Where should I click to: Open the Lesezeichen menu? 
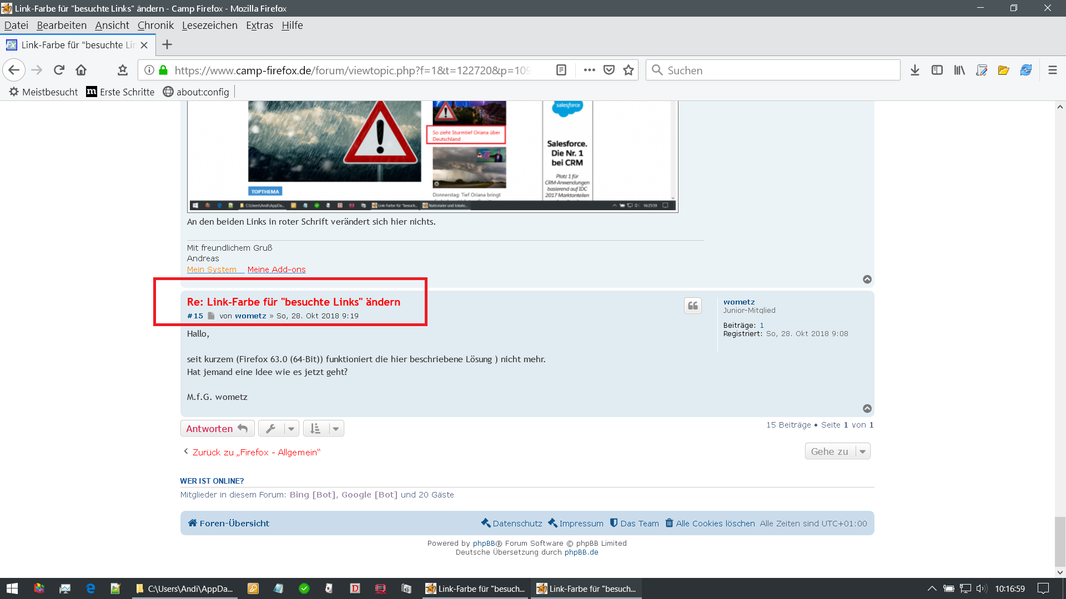209,25
